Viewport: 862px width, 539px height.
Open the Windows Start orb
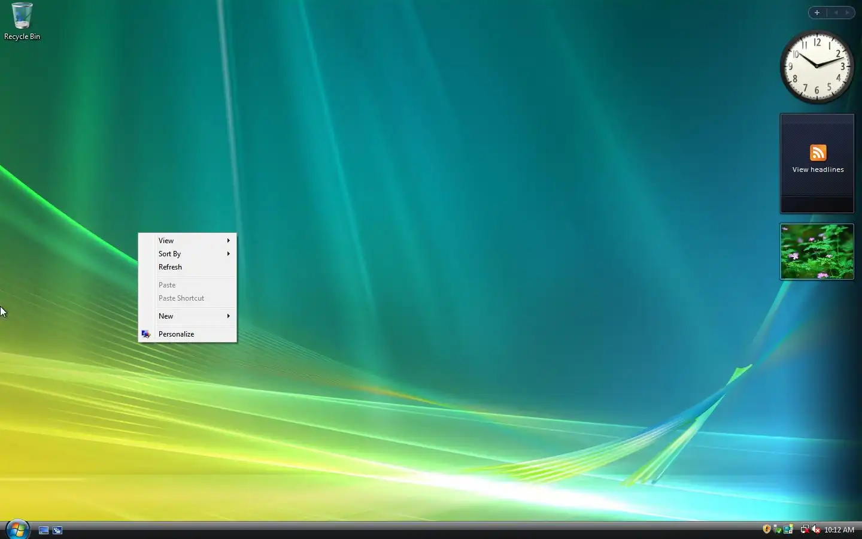point(17,529)
